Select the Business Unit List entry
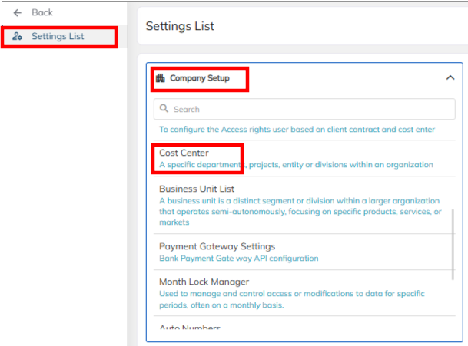Image resolution: width=468 pixels, height=346 pixels. coord(197,188)
